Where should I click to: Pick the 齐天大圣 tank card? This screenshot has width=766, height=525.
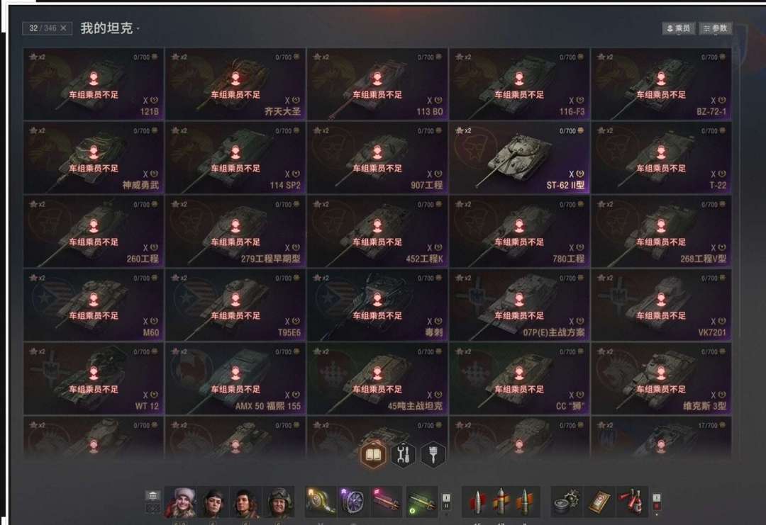pyautogui.click(x=235, y=84)
